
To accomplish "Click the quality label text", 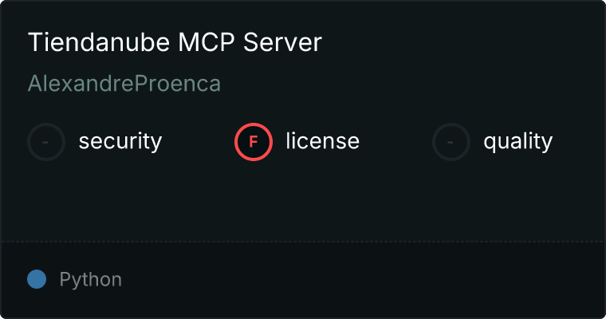I will click(x=517, y=142).
